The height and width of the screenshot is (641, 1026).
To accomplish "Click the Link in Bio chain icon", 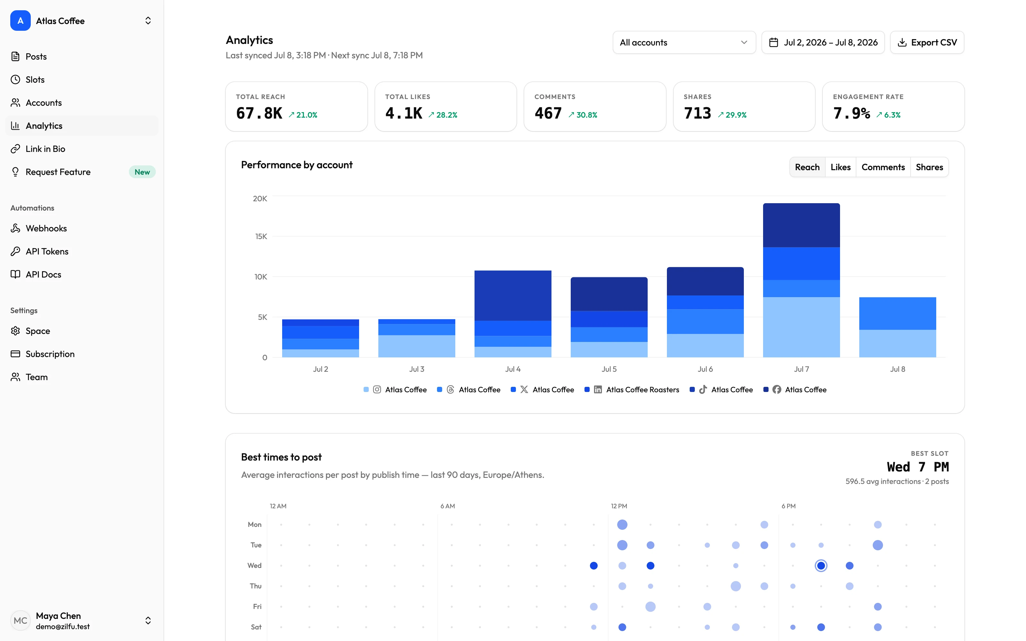I will [x=15, y=149].
